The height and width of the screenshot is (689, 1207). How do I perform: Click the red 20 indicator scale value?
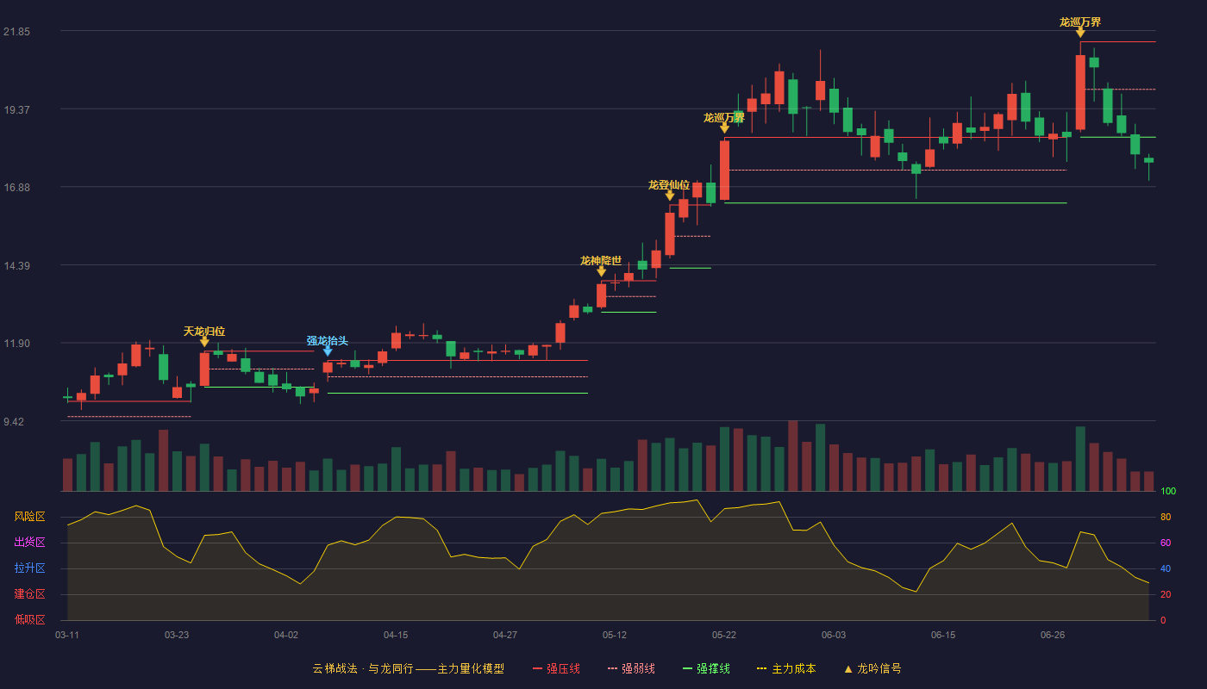tap(1166, 594)
